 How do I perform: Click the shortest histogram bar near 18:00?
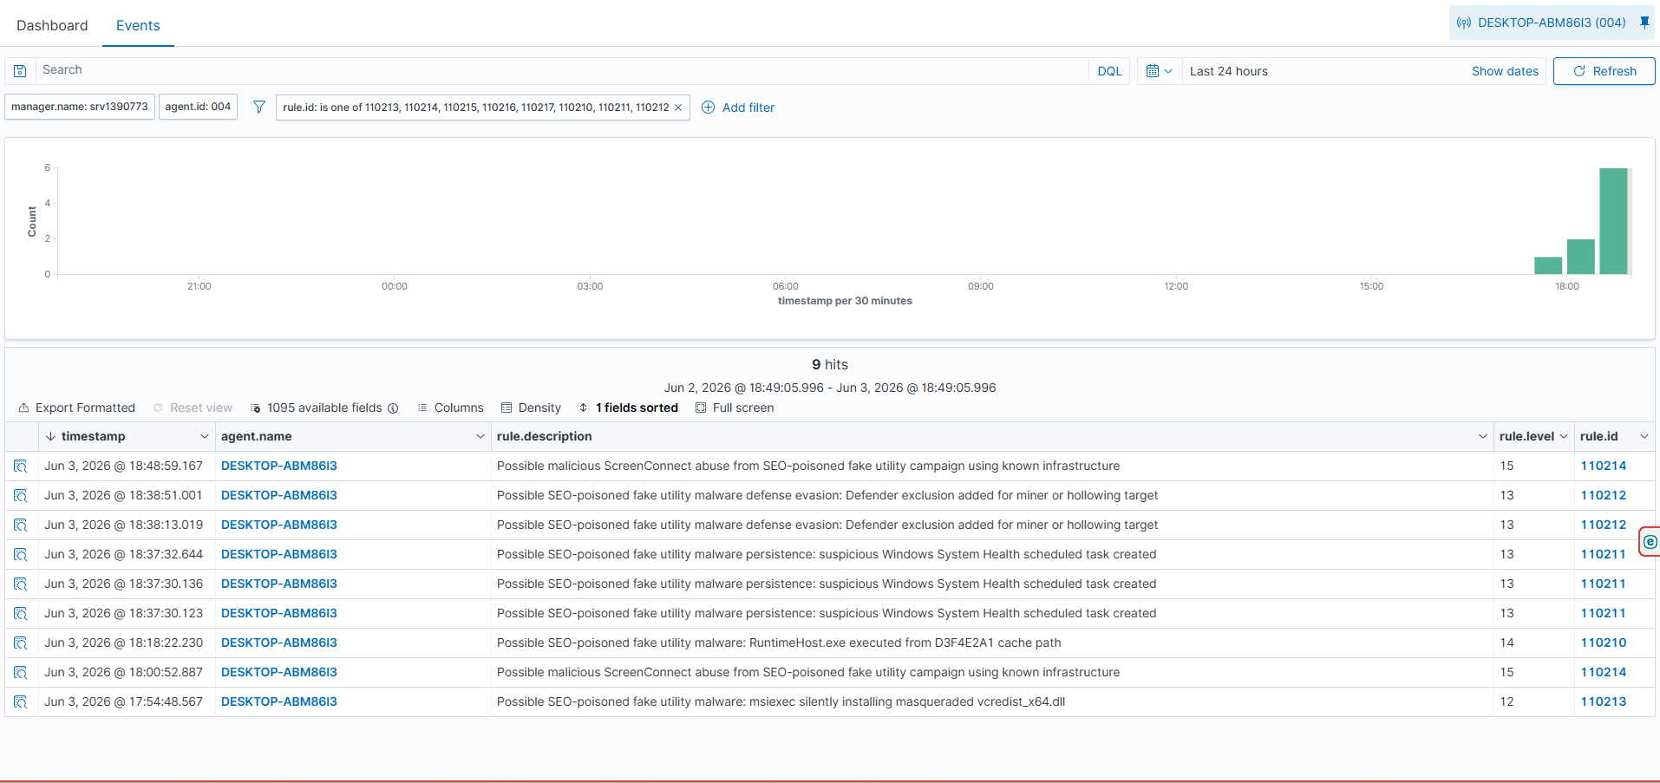[x=1548, y=266]
